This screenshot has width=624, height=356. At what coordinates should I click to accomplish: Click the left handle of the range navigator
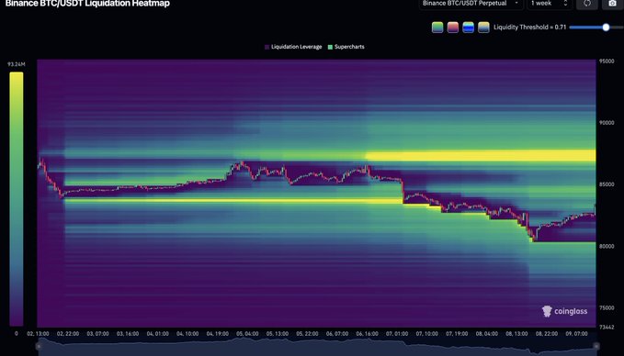tap(39, 346)
